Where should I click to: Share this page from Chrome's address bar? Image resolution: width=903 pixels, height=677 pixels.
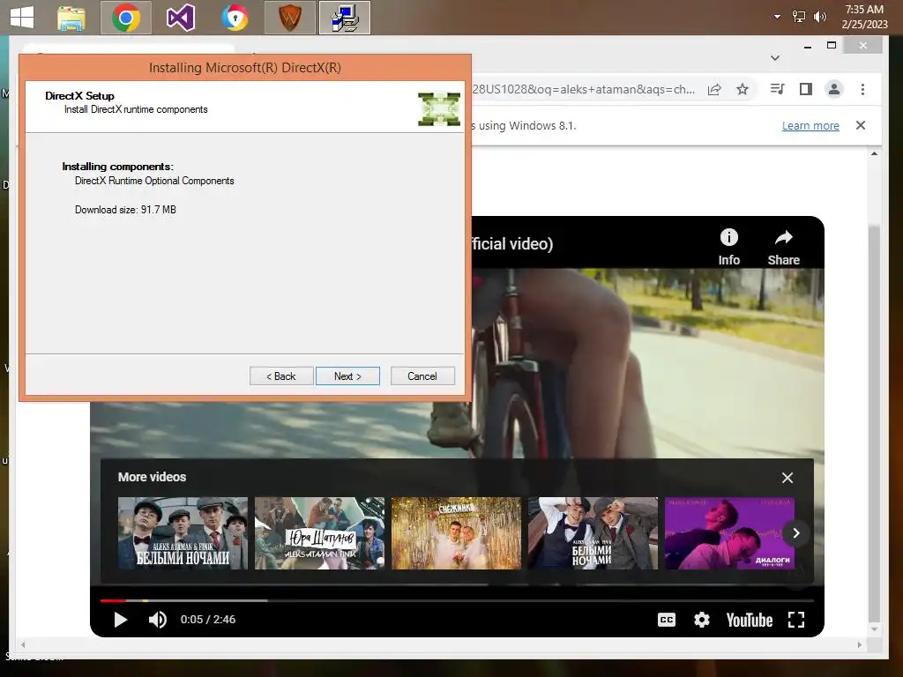714,89
